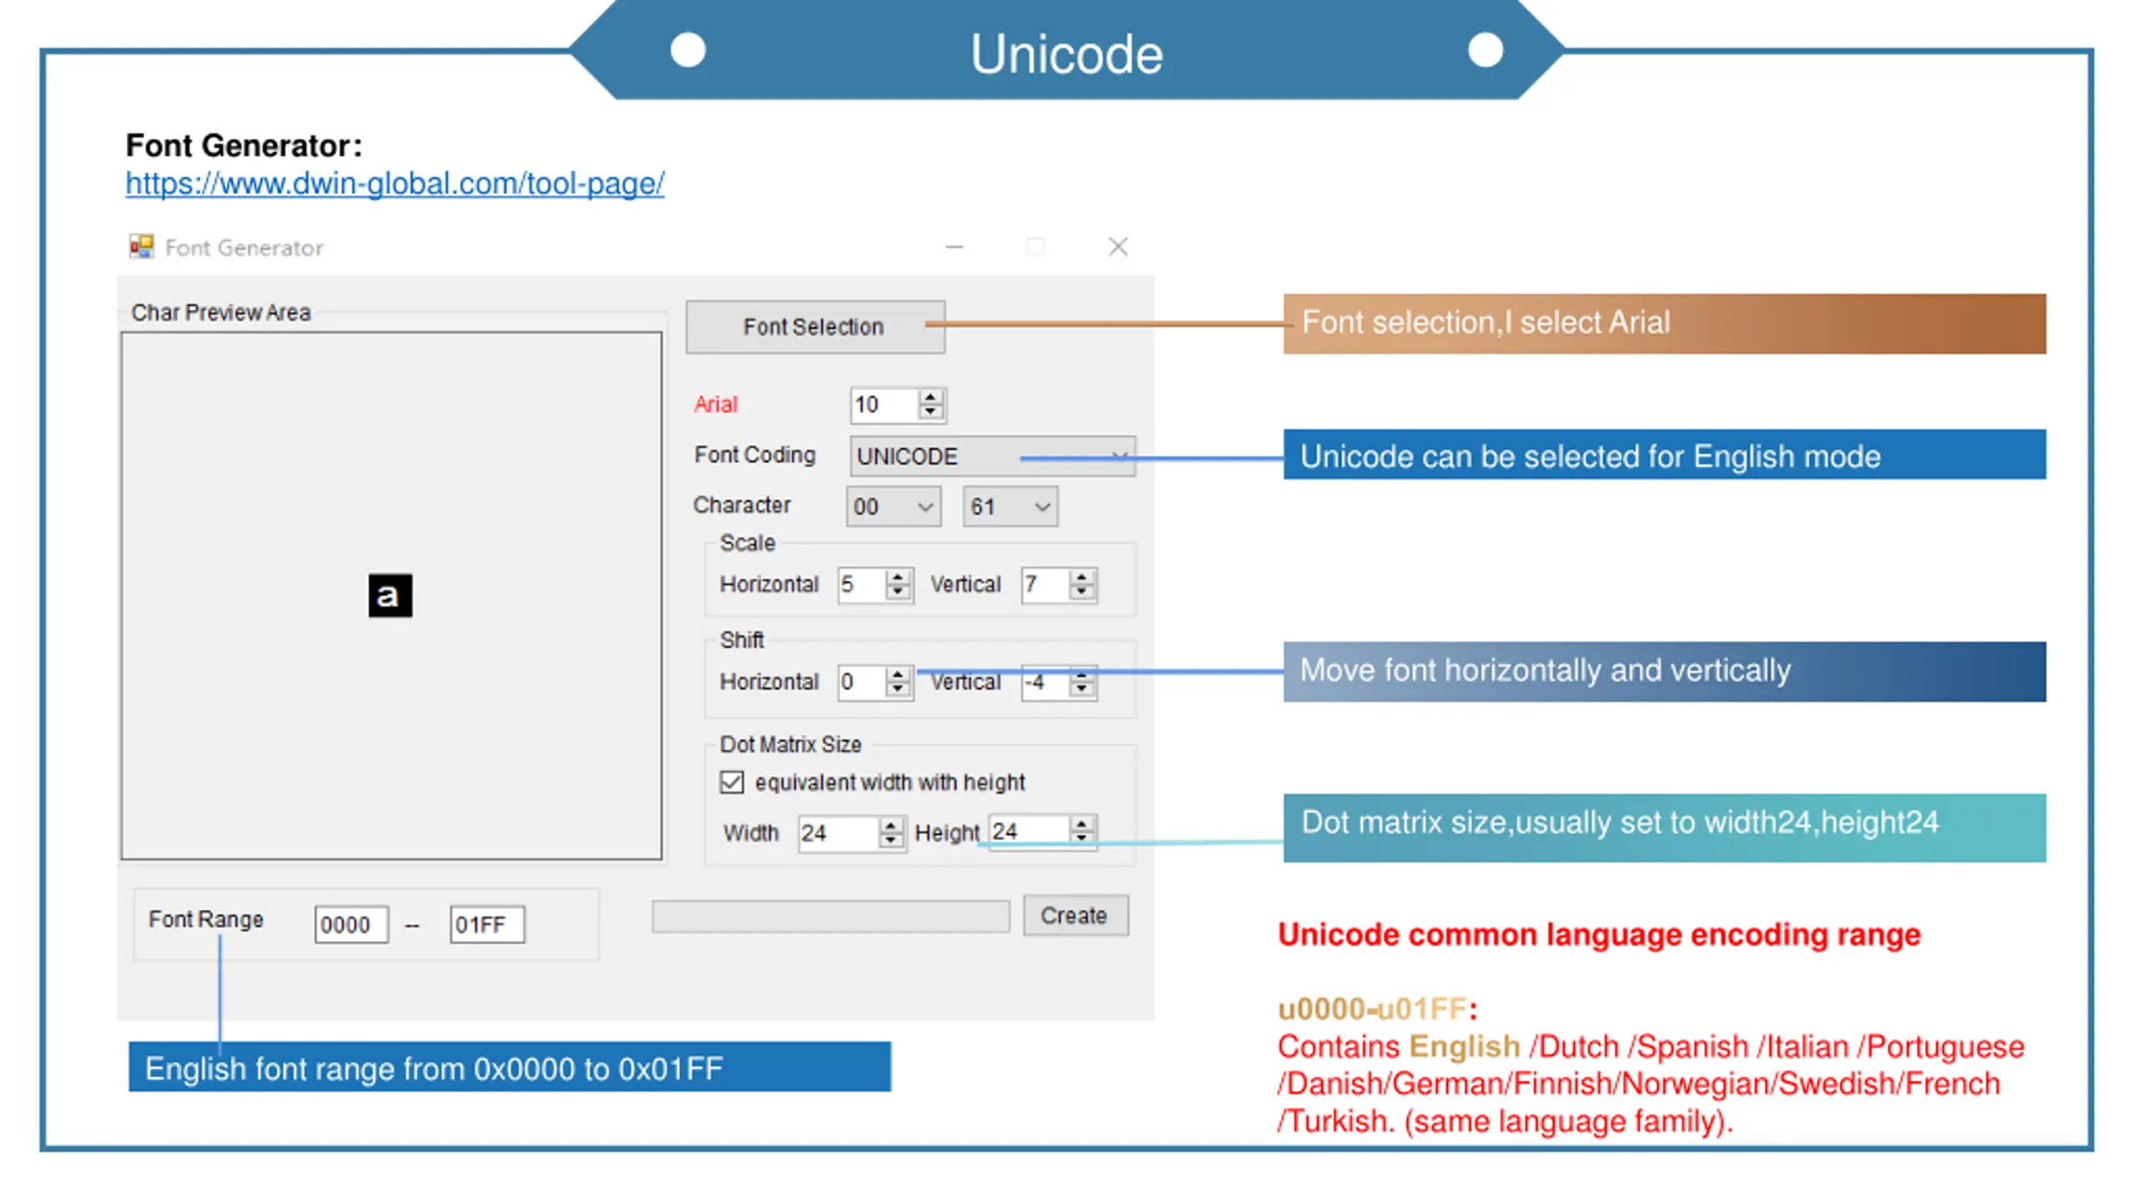This screenshot has width=2134, height=1200.
Task: Increase the Arial font size spinner
Action: click(931, 397)
